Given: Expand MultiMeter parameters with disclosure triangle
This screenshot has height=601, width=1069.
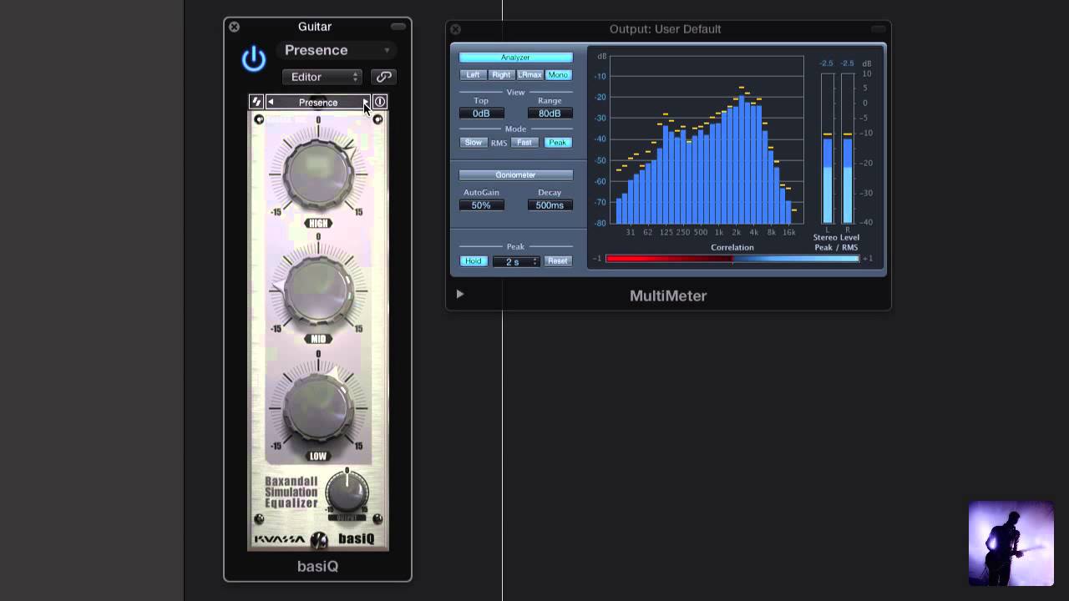Looking at the screenshot, I should coord(459,294).
